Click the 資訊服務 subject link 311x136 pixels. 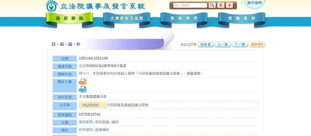pyautogui.click(x=86, y=122)
